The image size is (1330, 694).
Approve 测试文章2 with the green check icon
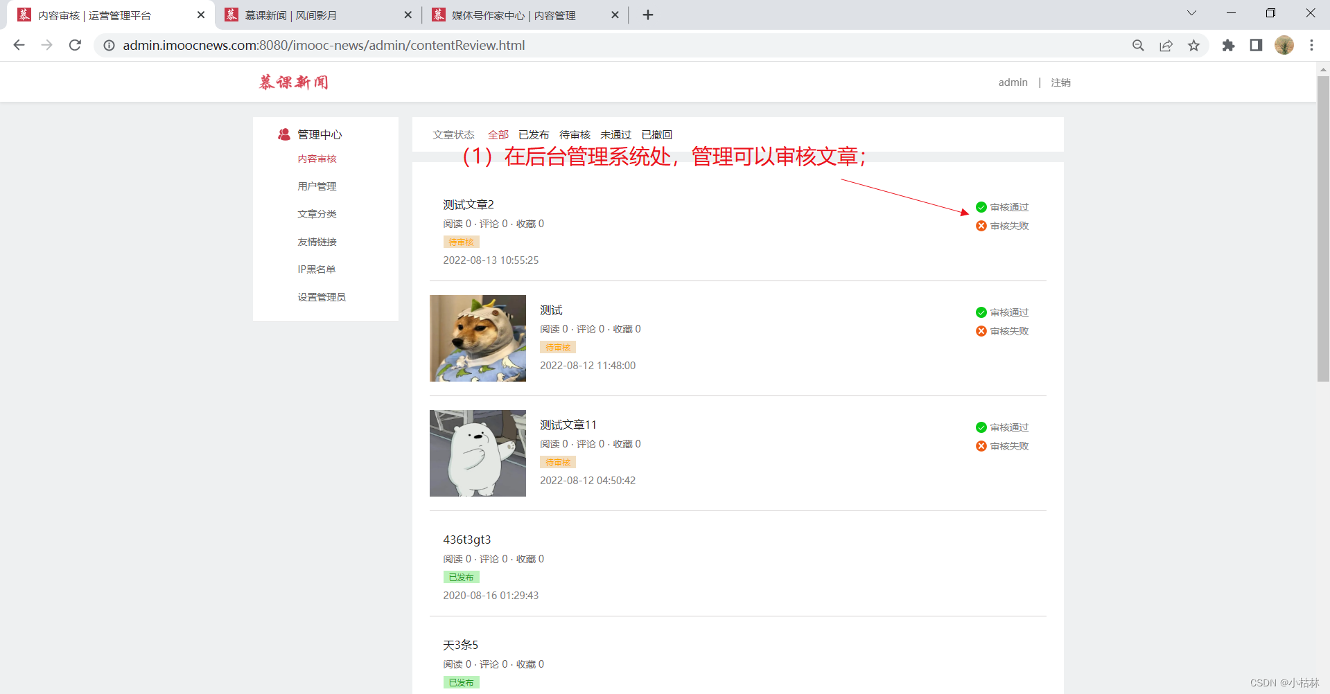coord(981,206)
